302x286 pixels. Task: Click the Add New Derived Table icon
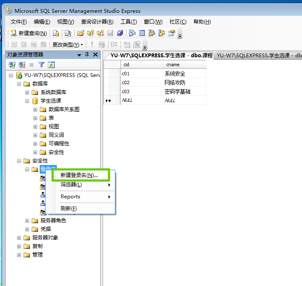tap(137, 44)
